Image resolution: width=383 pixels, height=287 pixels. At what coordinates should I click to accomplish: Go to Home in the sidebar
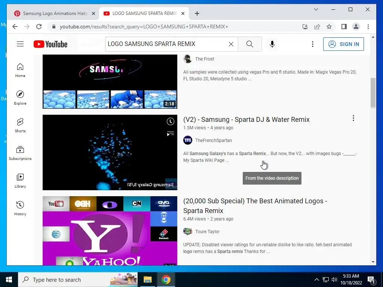point(20,70)
